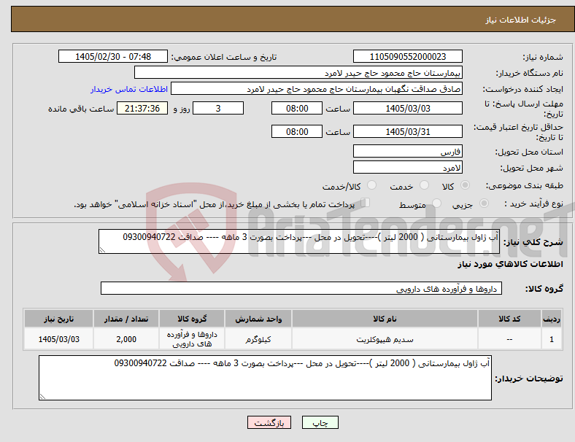Click the response deadline date 1405/03/03 field
Screen dimensions: 575x442
408,108
